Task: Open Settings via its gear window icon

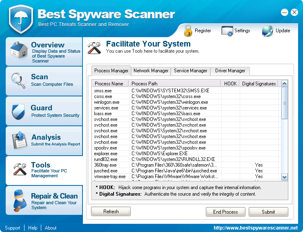Action: [227, 31]
